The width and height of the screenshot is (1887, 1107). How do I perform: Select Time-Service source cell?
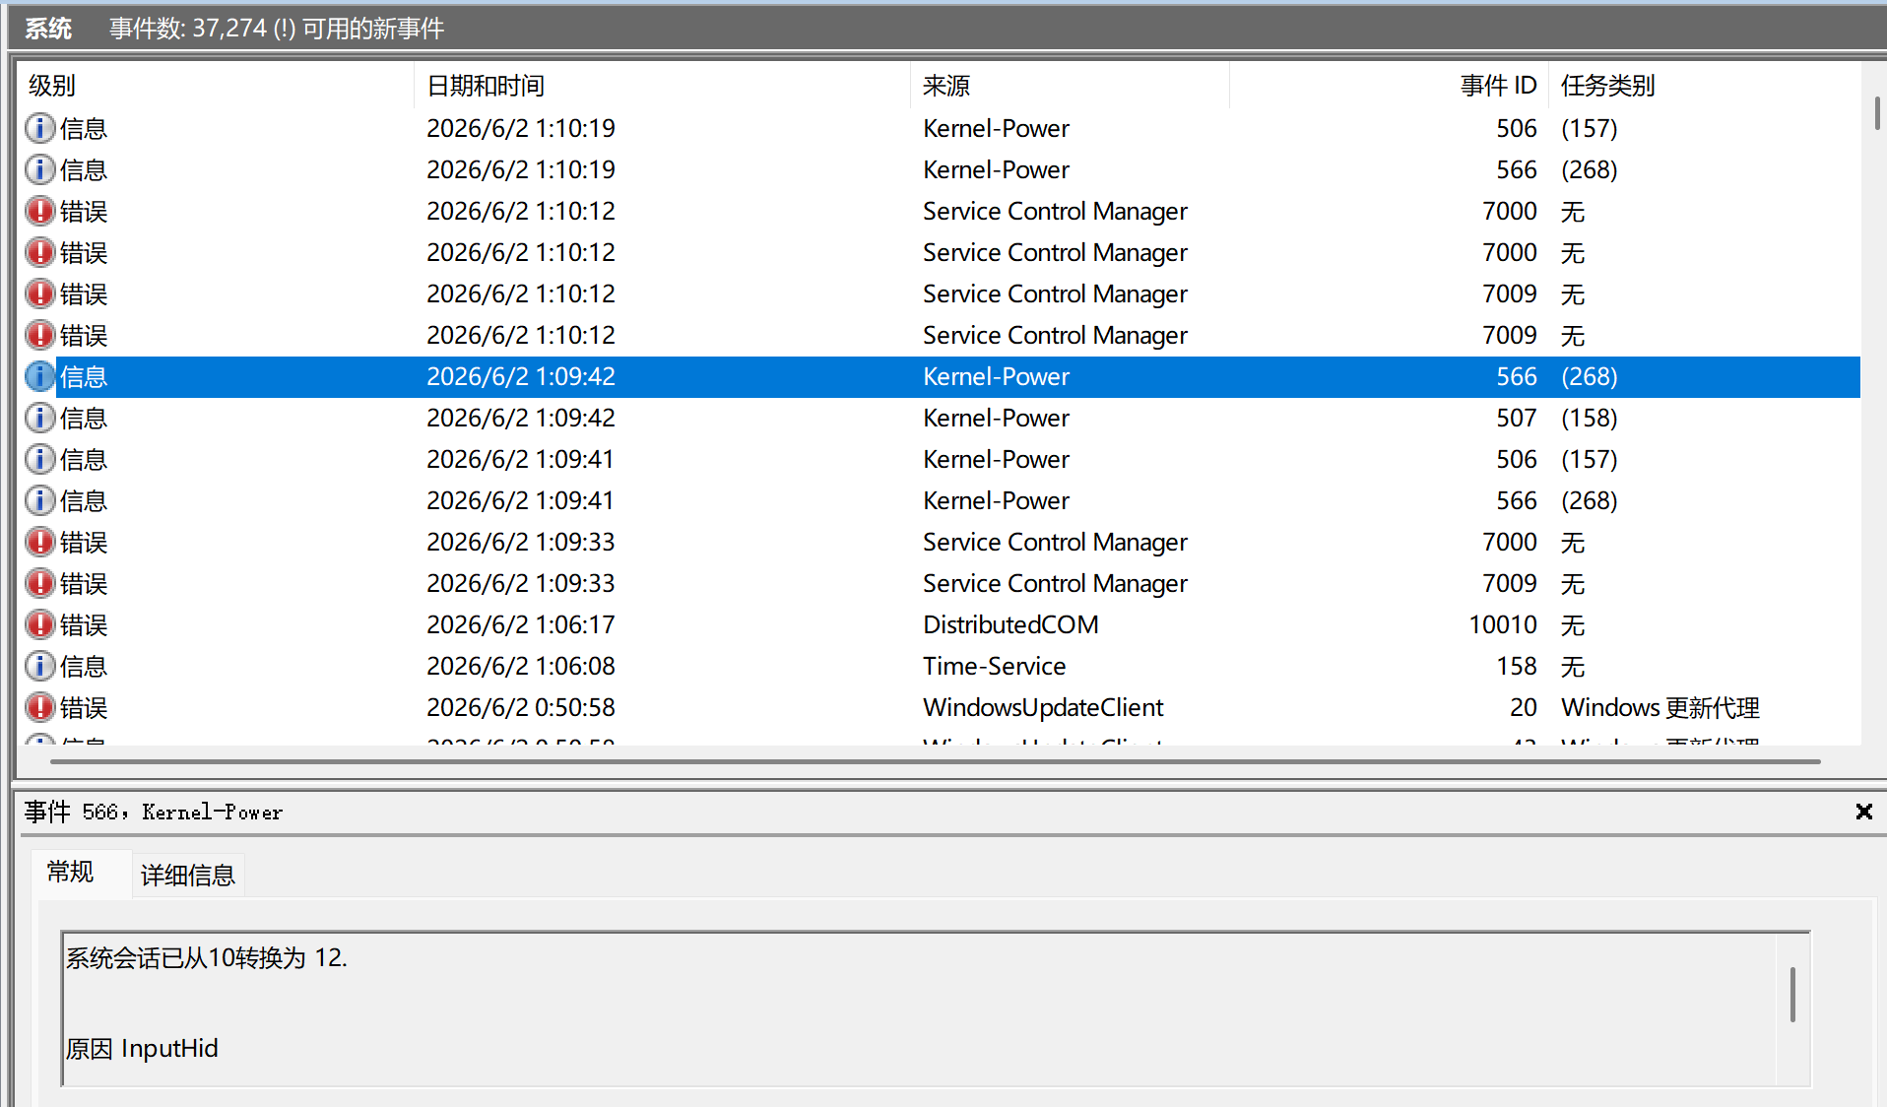(994, 666)
